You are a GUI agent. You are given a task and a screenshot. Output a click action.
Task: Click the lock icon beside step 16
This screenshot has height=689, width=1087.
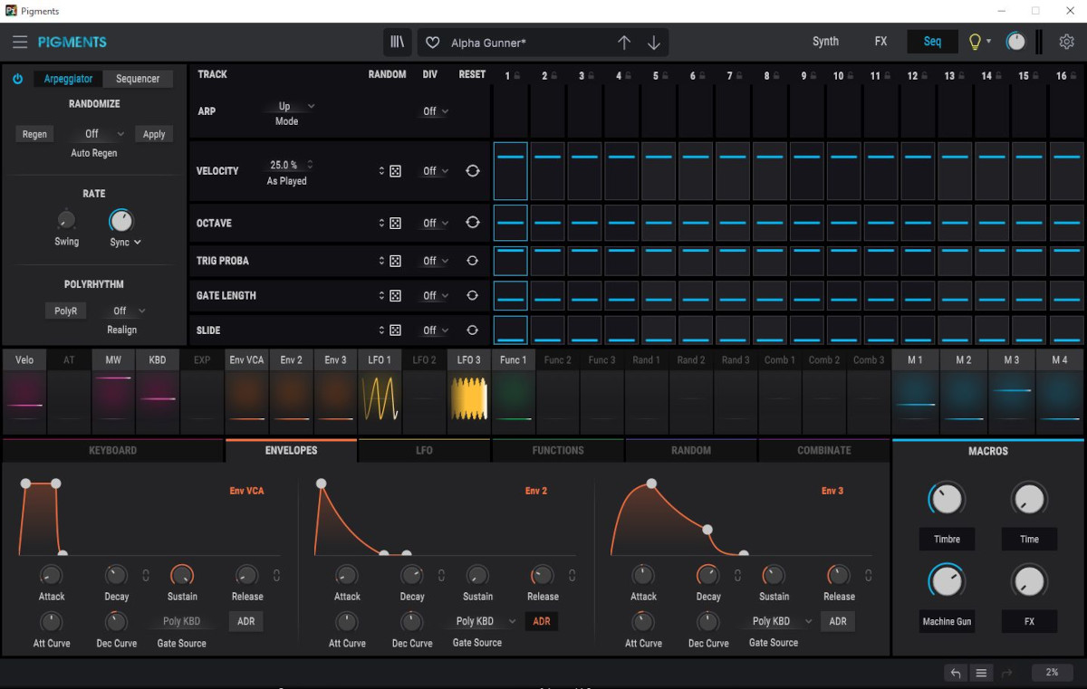[x=1074, y=76]
